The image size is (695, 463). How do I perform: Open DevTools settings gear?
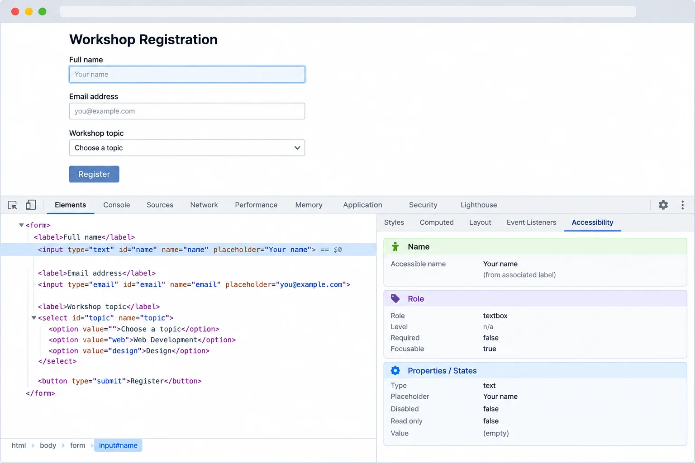(663, 205)
